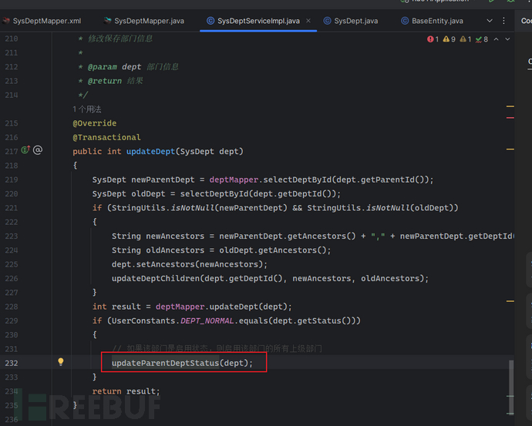Click the updateDept method name at line 217

pyautogui.click(x=150, y=152)
